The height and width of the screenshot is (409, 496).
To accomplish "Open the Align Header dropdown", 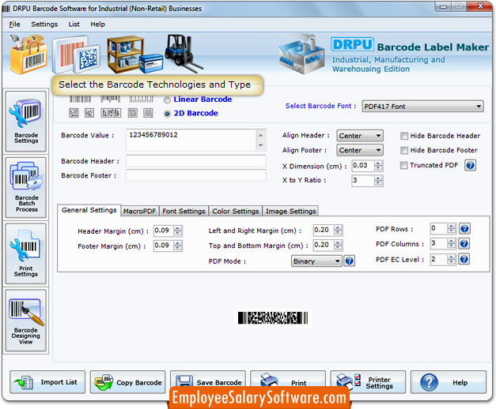I will [x=360, y=136].
